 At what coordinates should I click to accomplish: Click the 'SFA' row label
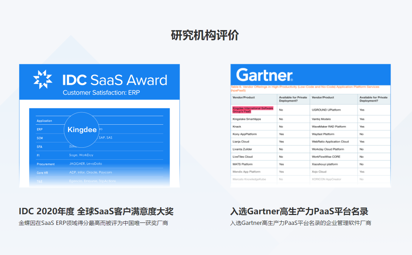point(39,147)
